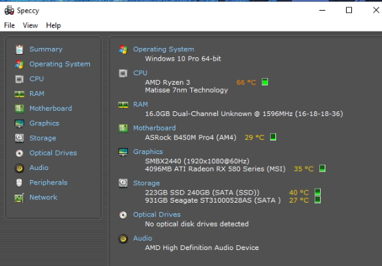Click the Peripherals mouse icon in sidebar
This screenshot has height=266, width=382.
(x=19, y=183)
